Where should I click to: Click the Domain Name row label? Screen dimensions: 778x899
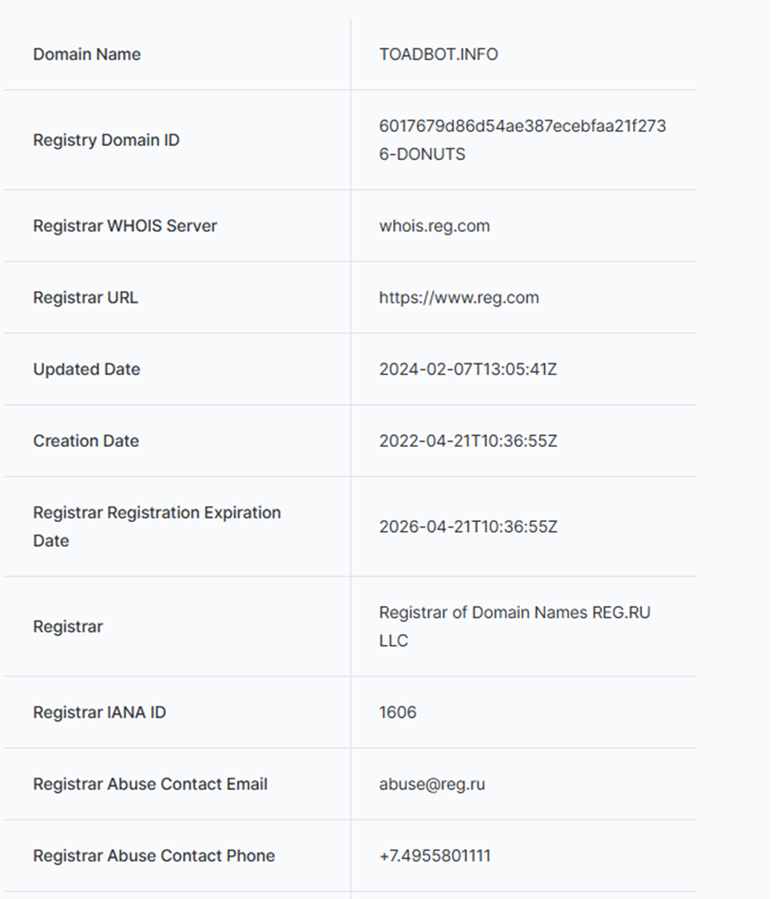pos(86,54)
